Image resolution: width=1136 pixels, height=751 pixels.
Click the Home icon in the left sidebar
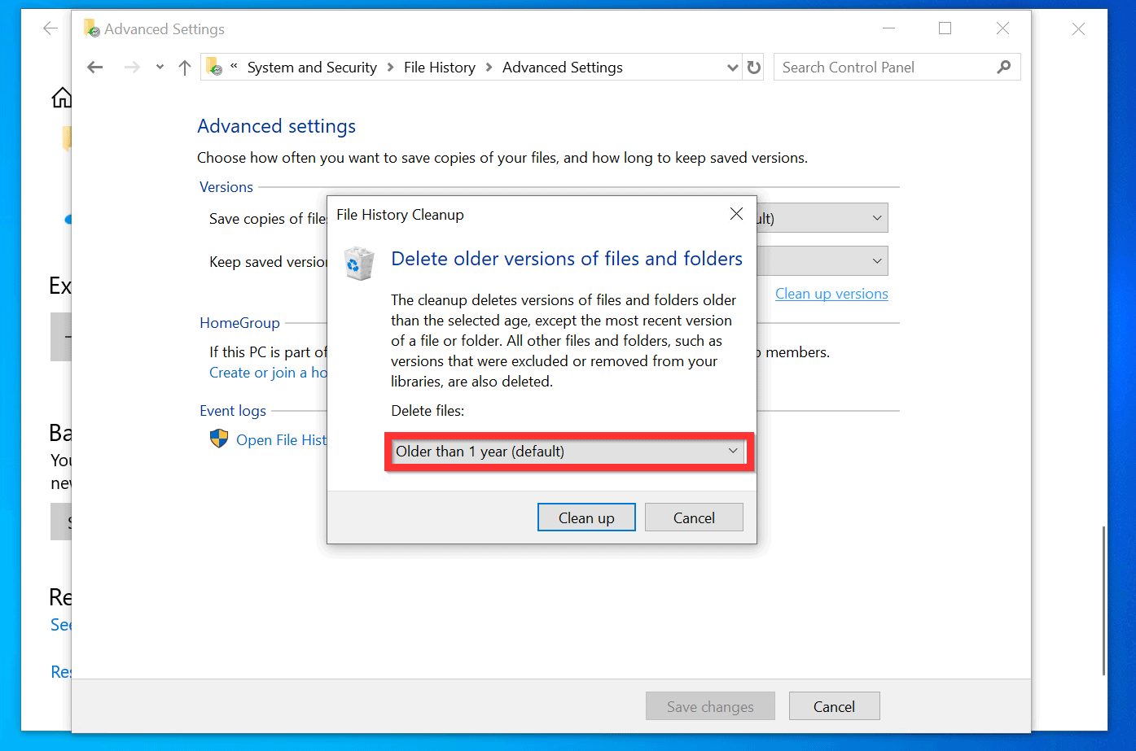[61, 97]
